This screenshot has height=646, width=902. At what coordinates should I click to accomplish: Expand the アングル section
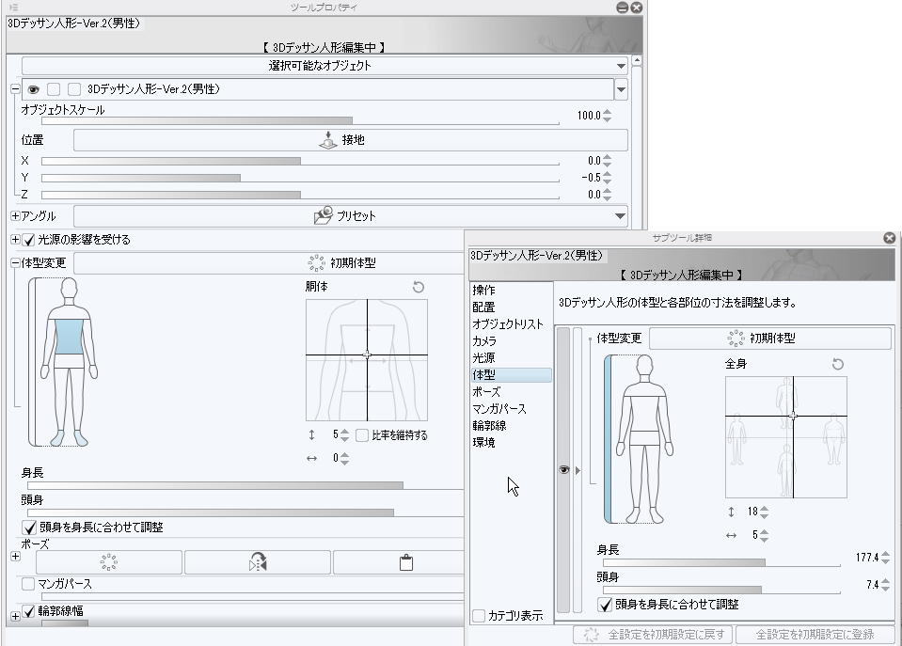(16, 216)
